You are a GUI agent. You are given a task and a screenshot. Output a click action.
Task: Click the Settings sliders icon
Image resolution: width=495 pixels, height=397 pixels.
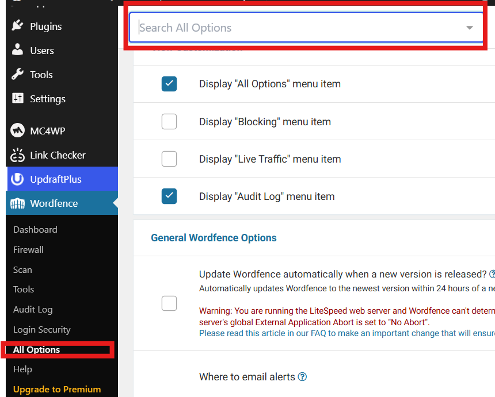(17, 98)
